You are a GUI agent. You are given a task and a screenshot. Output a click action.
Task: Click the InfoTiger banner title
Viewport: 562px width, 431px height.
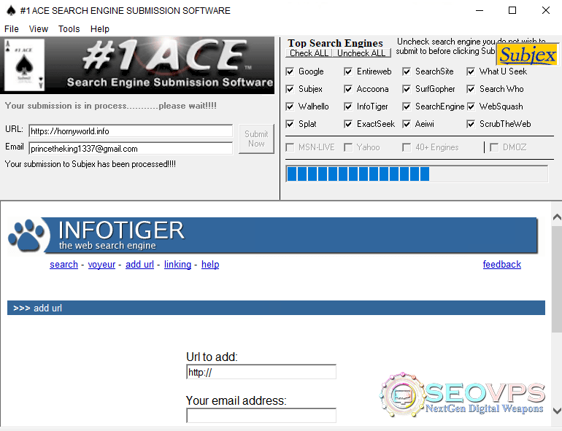[x=121, y=230]
